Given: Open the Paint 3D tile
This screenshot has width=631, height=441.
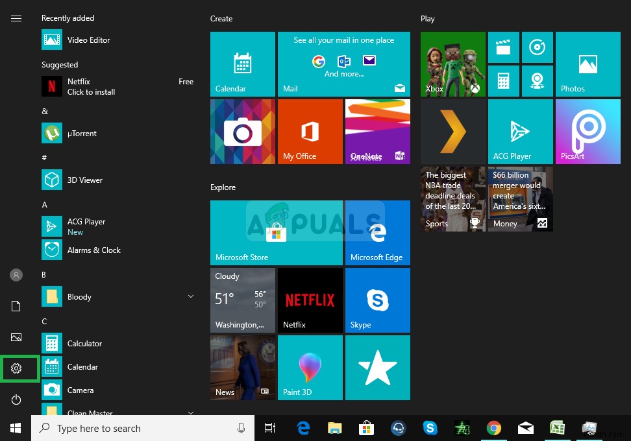Looking at the screenshot, I should click(310, 367).
